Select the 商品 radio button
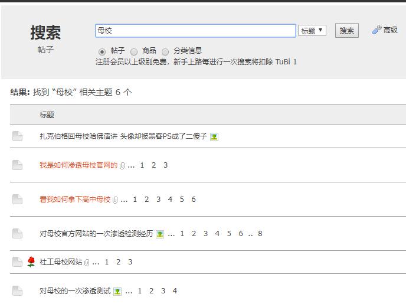Image resolution: width=406 pixels, height=304 pixels. click(134, 52)
